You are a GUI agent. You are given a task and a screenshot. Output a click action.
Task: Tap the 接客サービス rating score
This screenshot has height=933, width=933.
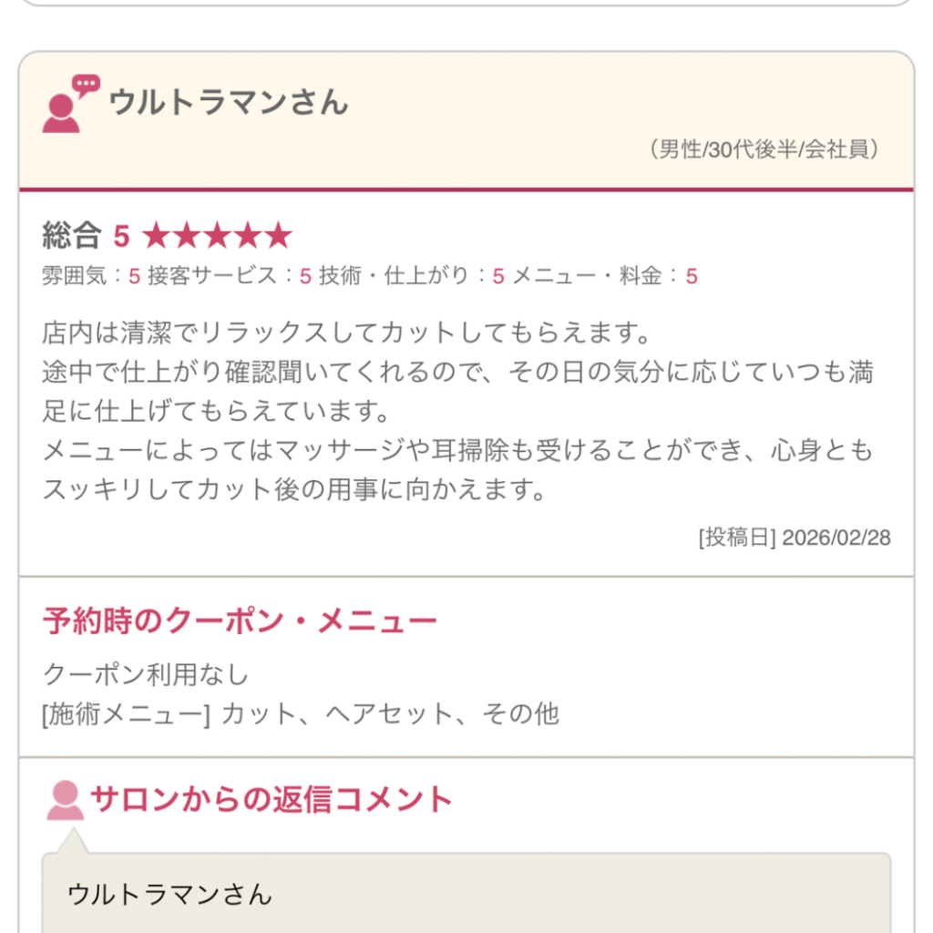pyautogui.click(x=305, y=276)
